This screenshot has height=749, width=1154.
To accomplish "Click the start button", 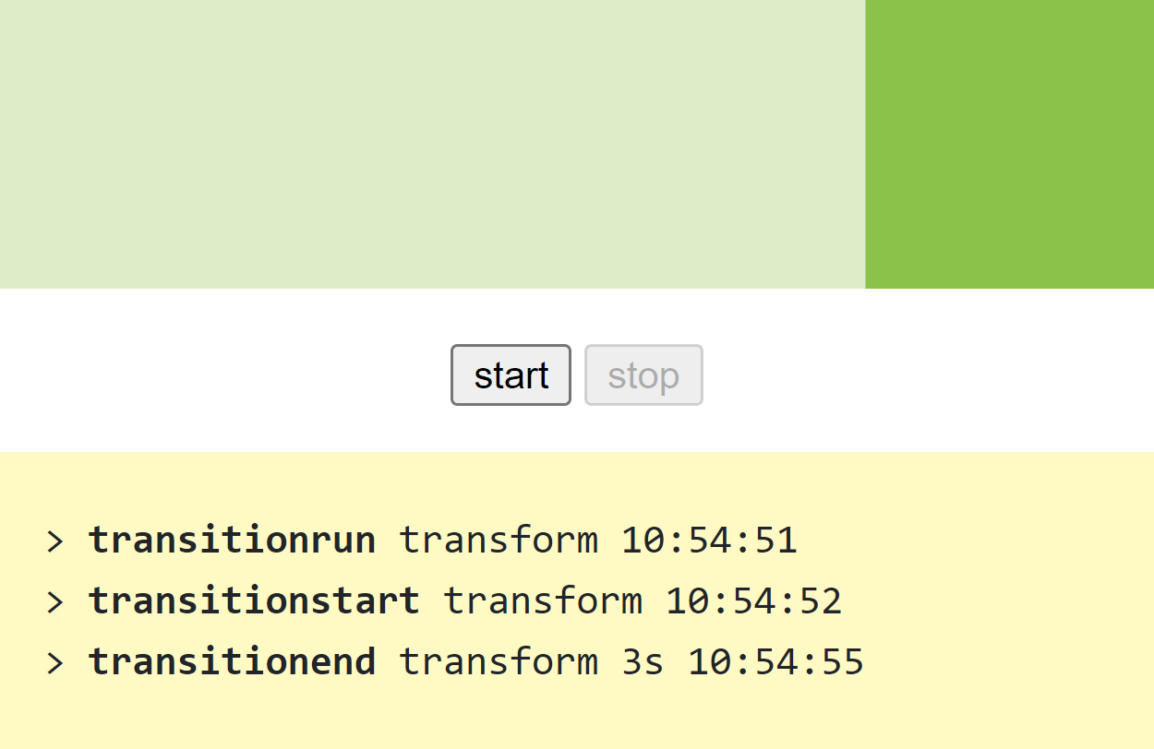I will click(511, 375).
